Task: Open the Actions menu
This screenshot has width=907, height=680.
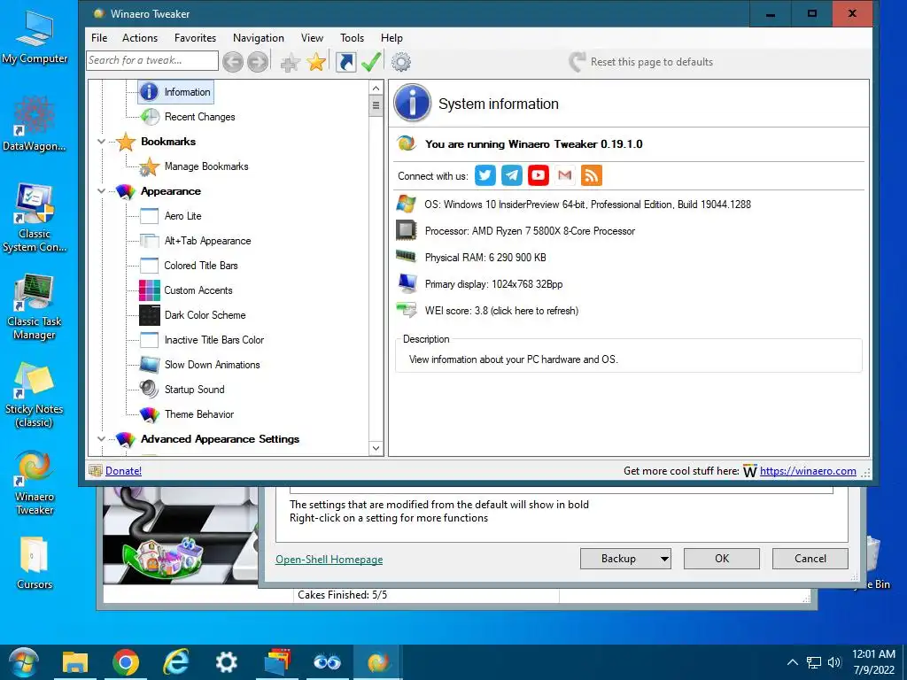Action: [x=140, y=38]
